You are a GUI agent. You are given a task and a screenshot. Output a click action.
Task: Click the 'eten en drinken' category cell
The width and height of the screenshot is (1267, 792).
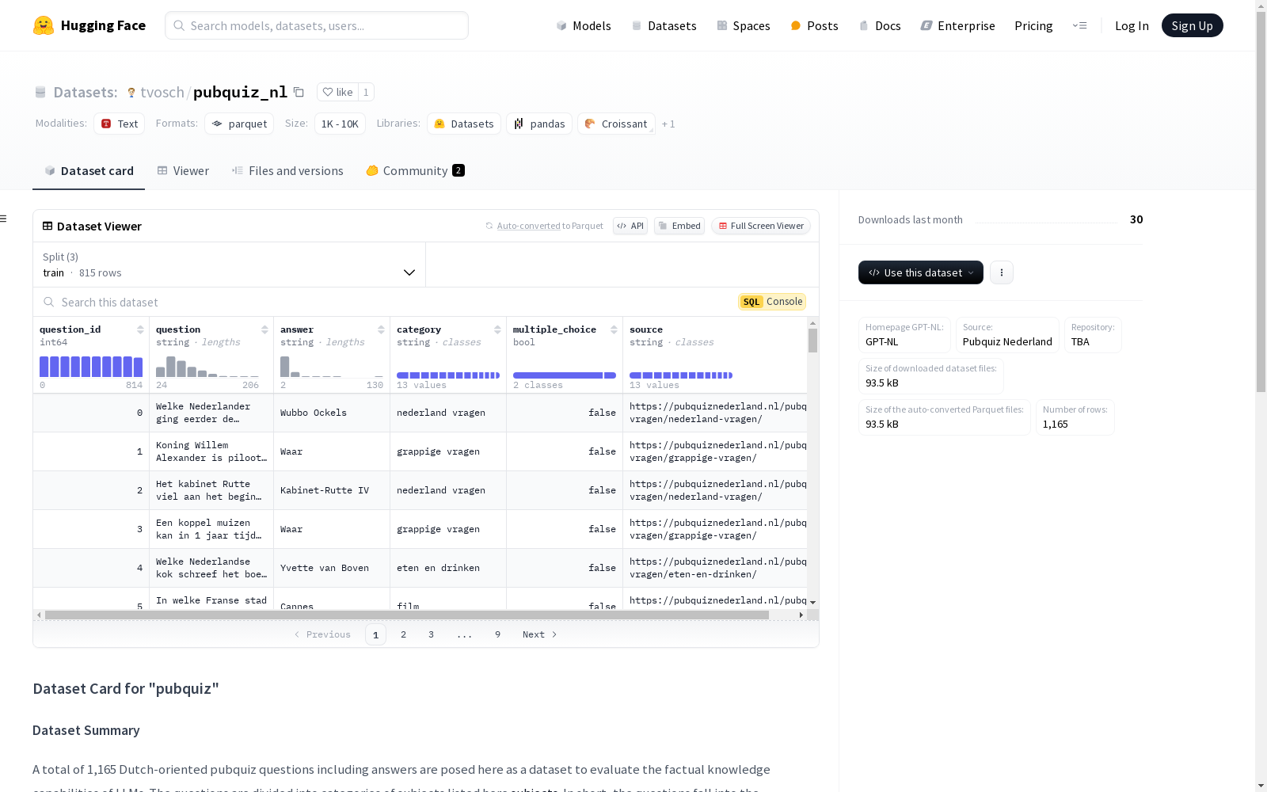point(448,568)
